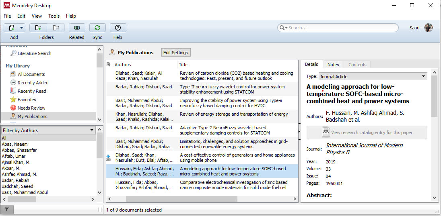Open the Needs Review folder

pyautogui.click(x=31, y=108)
